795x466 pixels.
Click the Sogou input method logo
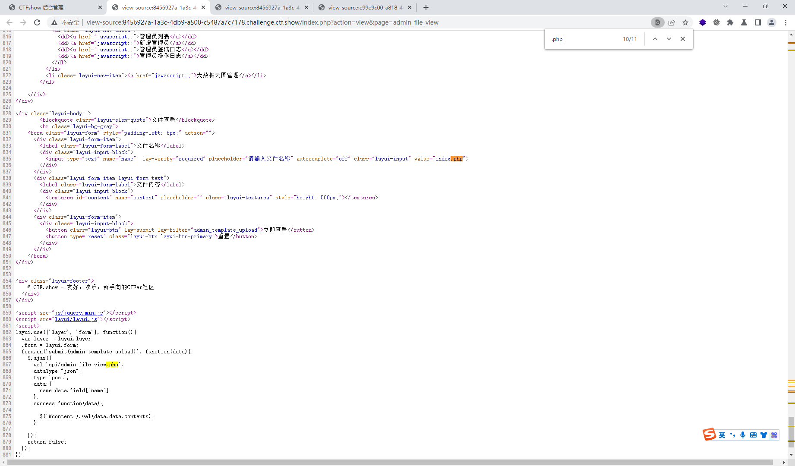click(x=709, y=434)
